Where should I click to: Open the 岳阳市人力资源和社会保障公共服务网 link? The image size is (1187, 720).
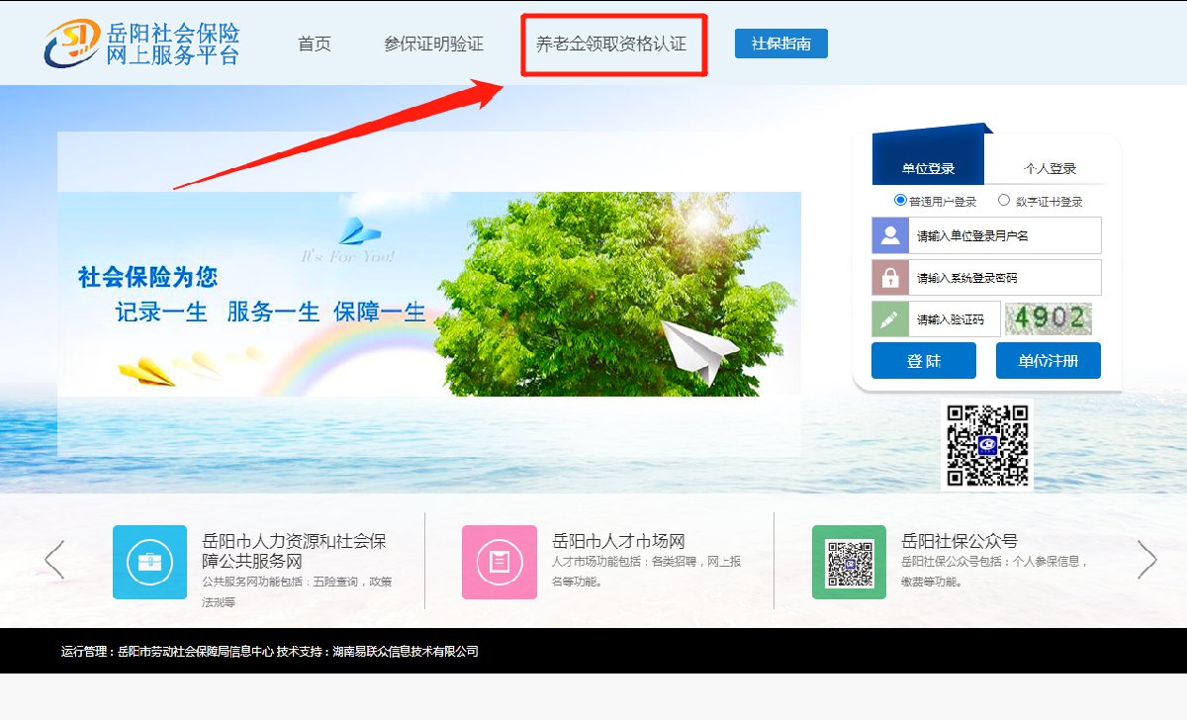pyautogui.click(x=294, y=551)
